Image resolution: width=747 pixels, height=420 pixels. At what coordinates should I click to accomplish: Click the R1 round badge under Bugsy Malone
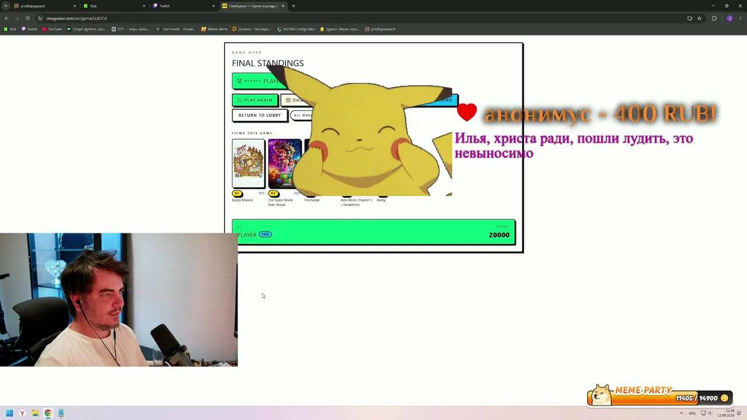coord(237,193)
